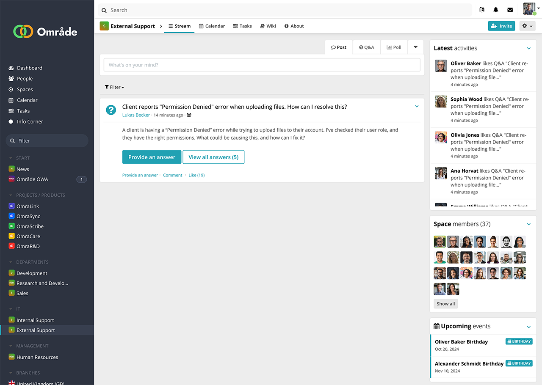
Task: Open the messages envelope icon
Action: (x=510, y=10)
